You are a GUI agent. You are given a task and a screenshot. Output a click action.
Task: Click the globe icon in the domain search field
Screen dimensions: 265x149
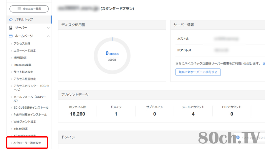[x=238, y=137]
